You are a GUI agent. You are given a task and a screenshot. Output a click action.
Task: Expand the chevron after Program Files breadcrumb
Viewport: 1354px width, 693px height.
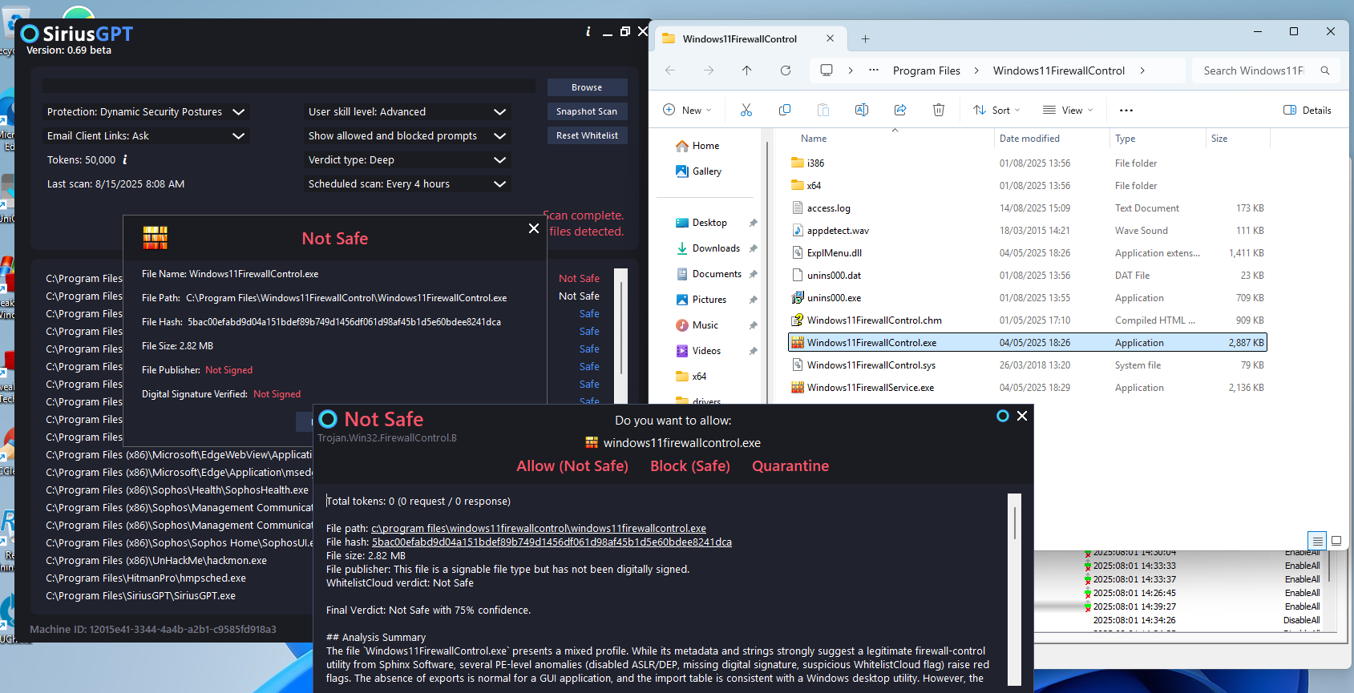(x=976, y=71)
